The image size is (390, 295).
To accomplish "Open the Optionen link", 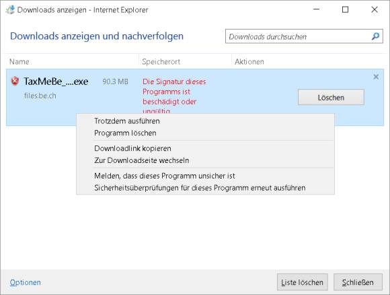I will (x=25, y=282).
